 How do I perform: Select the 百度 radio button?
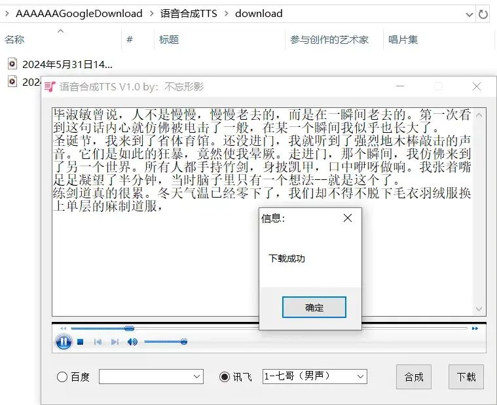pyautogui.click(x=62, y=377)
